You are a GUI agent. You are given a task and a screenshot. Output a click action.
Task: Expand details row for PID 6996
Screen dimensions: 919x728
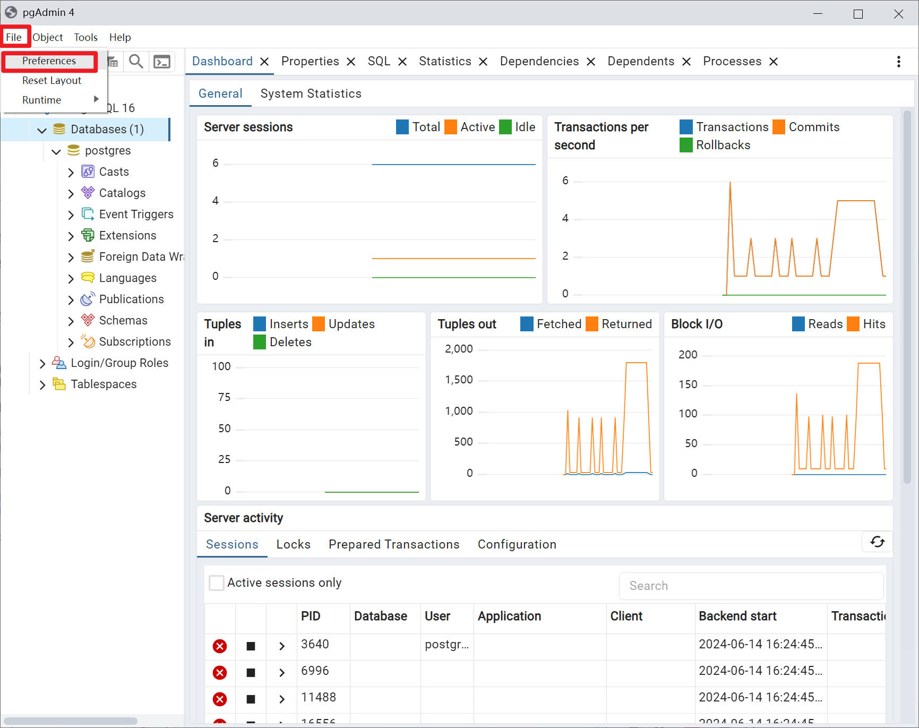click(x=282, y=673)
